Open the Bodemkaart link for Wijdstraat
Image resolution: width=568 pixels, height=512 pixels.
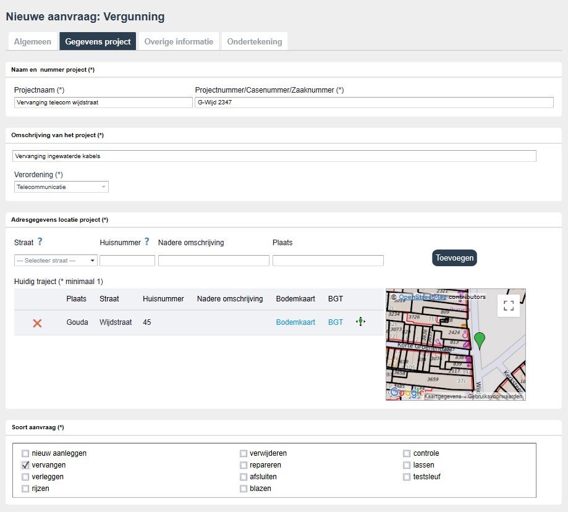(295, 322)
